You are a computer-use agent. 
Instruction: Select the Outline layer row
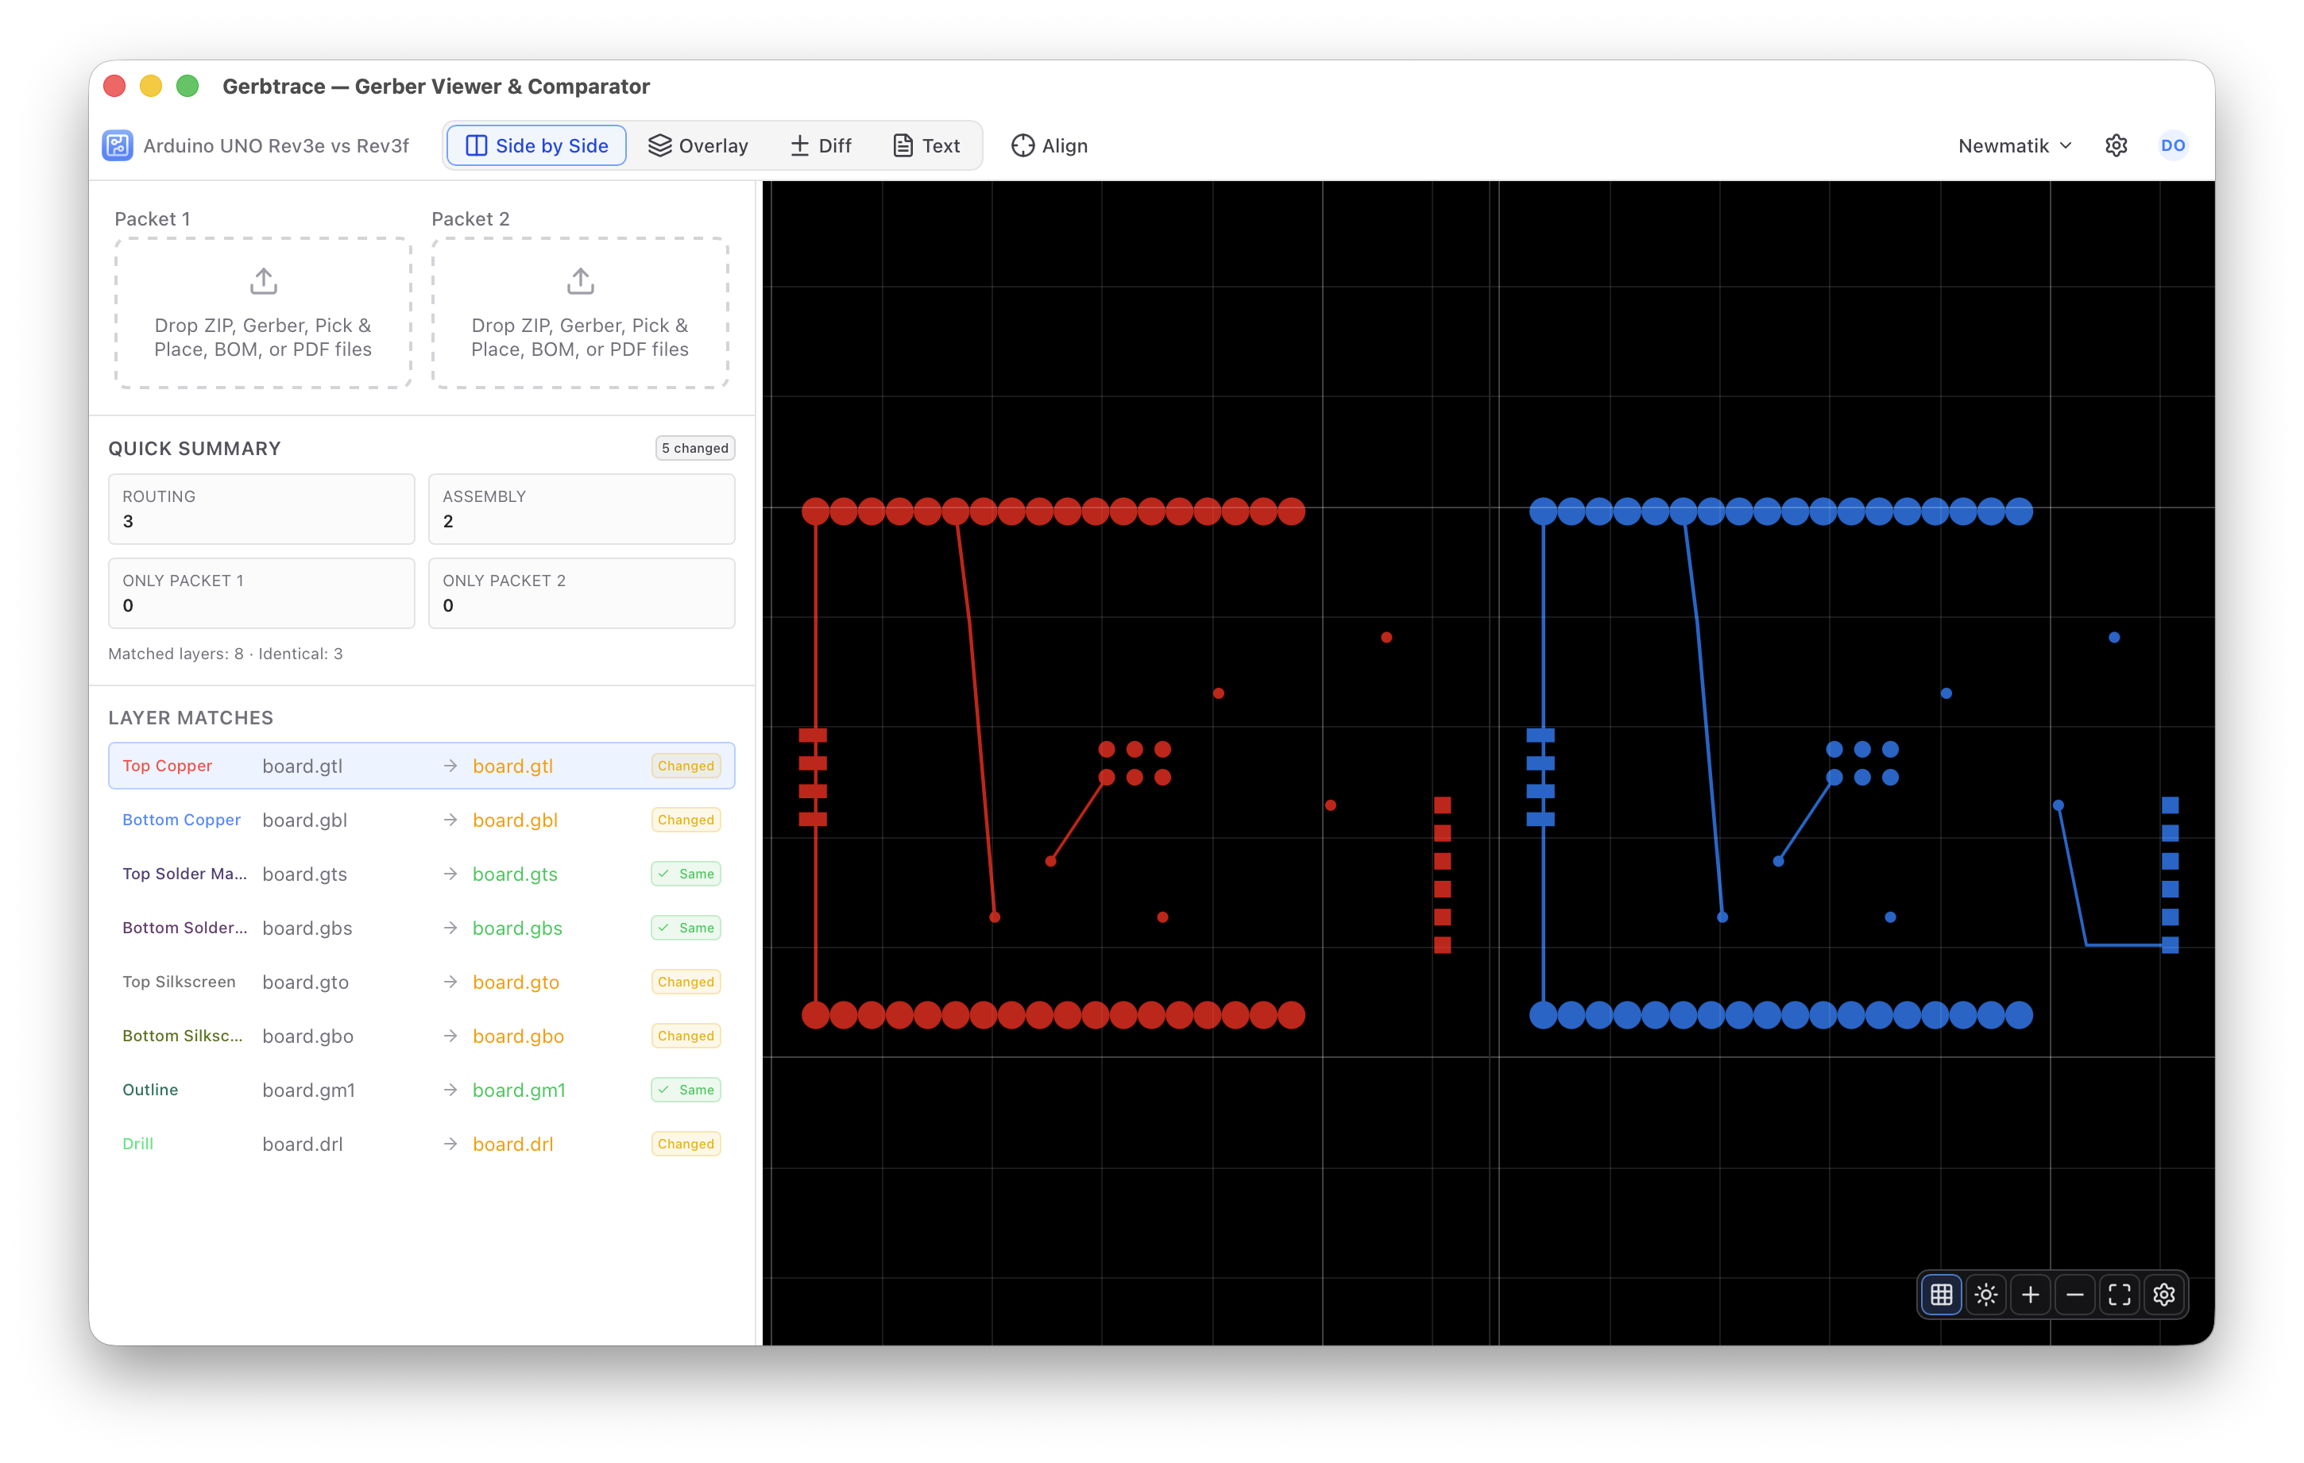(x=422, y=1090)
